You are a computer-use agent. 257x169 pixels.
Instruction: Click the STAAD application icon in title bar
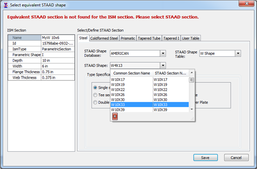(x=6, y=5)
